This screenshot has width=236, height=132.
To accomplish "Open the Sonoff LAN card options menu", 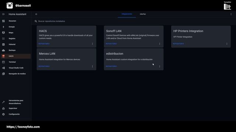I will tap(160, 44).
